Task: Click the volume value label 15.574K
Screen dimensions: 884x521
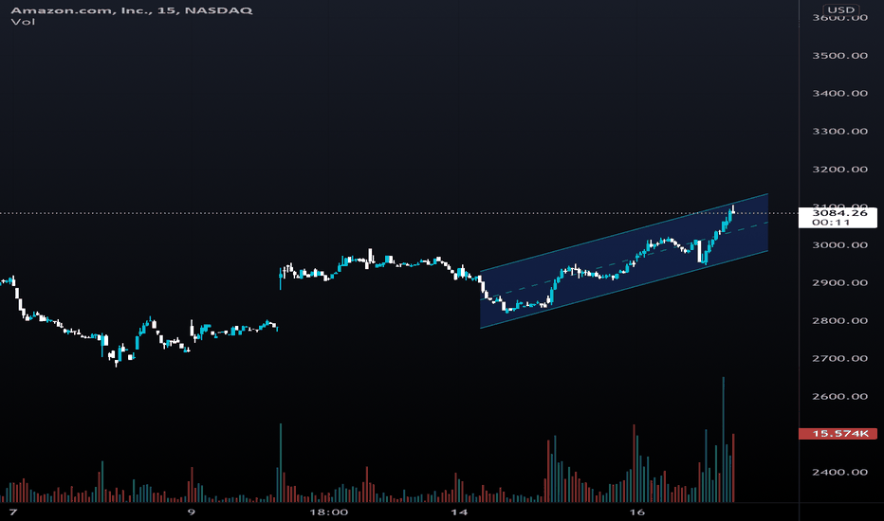Action: [x=838, y=433]
